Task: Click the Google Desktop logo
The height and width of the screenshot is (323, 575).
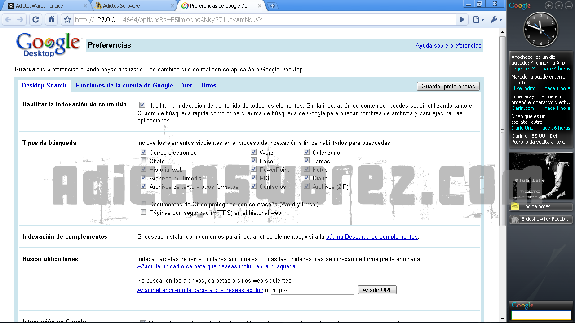Action: [x=48, y=45]
